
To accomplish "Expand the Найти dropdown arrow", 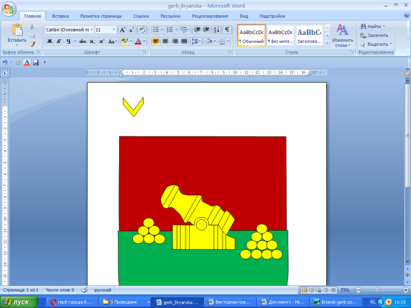I will tap(384, 26).
